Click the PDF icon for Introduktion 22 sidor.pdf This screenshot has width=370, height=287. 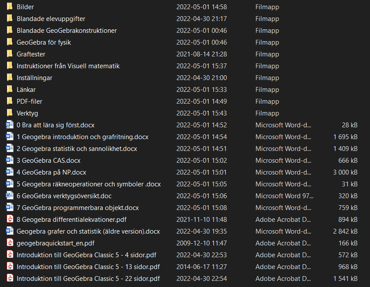[x=10, y=279]
